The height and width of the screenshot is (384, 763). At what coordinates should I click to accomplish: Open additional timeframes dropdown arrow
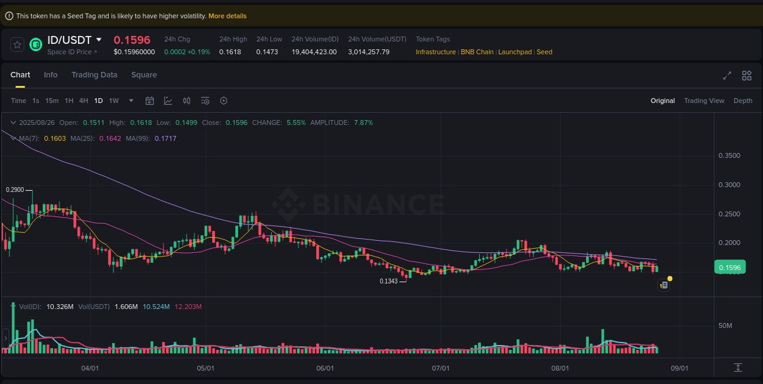click(x=130, y=101)
